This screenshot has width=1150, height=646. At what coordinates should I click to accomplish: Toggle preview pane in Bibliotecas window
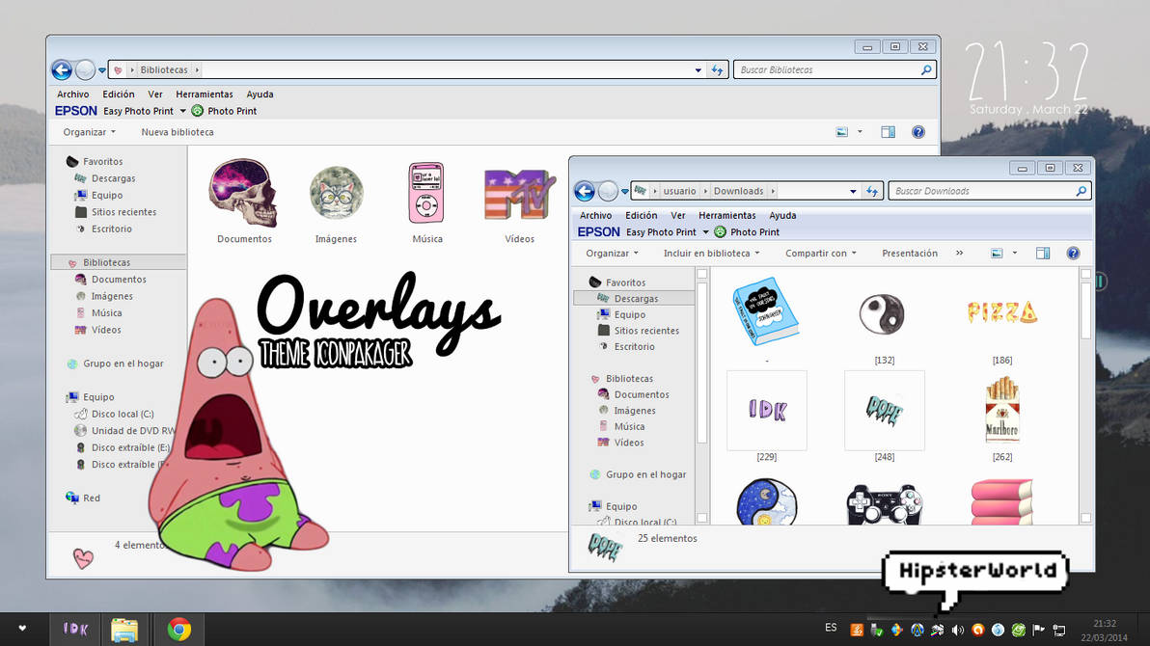click(x=889, y=132)
